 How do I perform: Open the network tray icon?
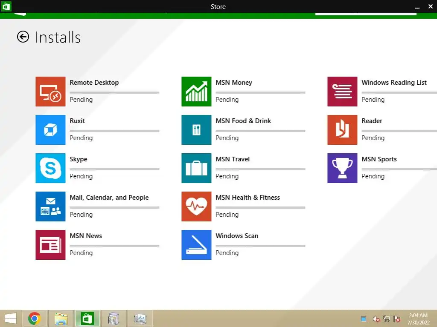(387, 319)
